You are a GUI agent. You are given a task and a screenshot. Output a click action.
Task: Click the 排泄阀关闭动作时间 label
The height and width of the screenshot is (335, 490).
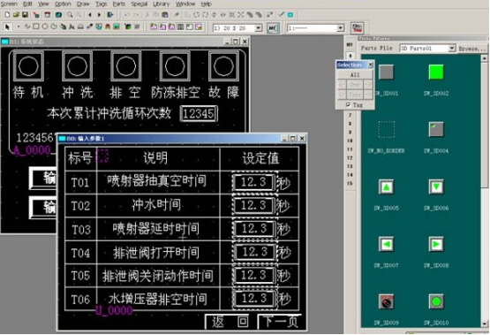[x=158, y=276]
